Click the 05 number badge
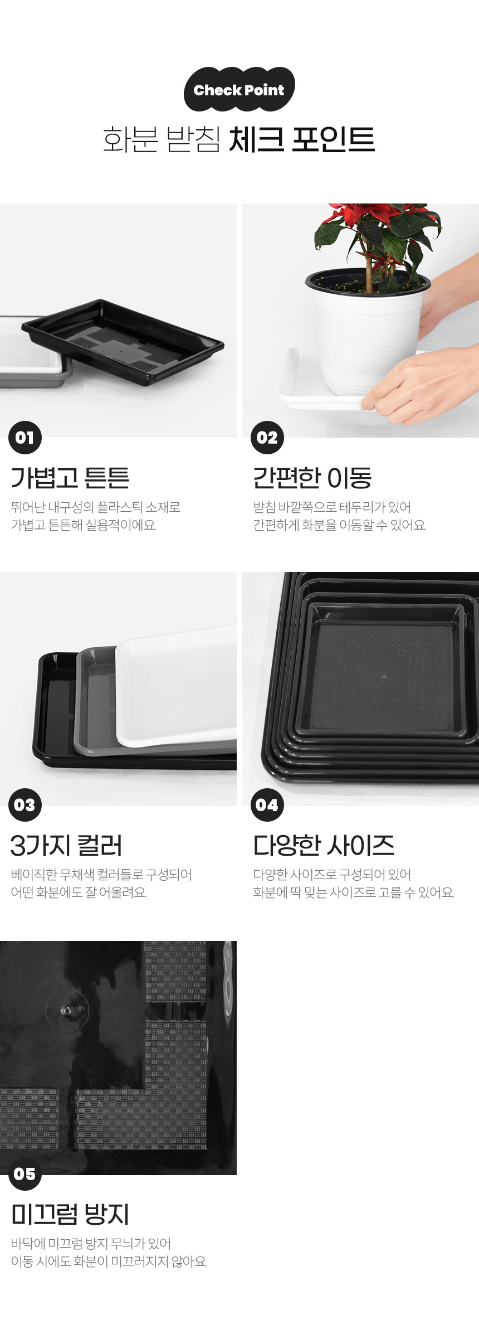The width and height of the screenshot is (479, 1334). [25, 1173]
